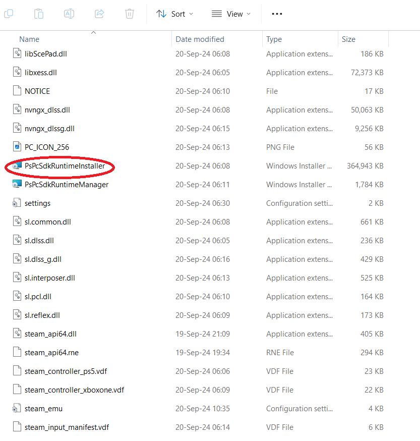Click the steam_api64.rne file name
Screen dimensions: 420x441
[52, 353]
